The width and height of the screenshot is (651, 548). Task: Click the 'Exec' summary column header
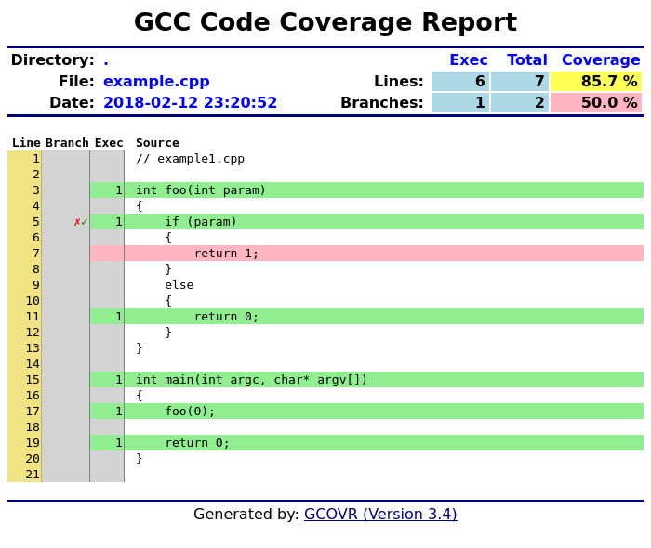469,60
